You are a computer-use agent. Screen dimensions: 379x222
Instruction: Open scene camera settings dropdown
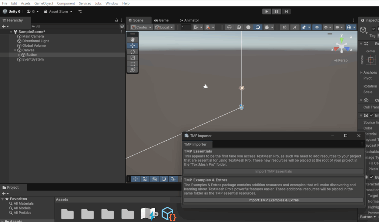(x=339, y=27)
